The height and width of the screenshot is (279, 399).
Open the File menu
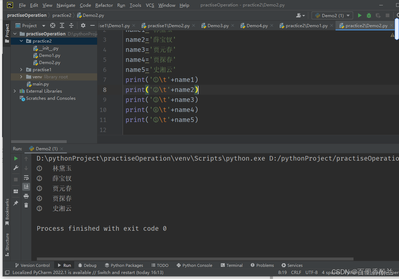pyautogui.click(x=22, y=5)
